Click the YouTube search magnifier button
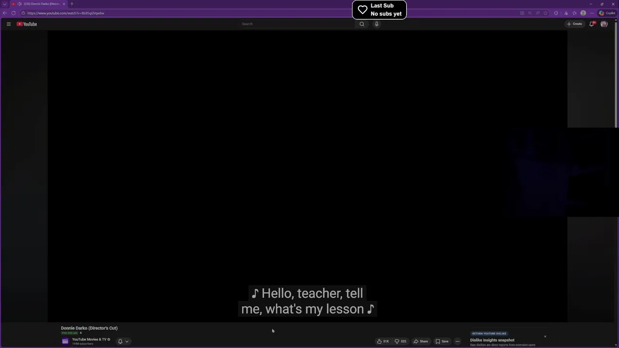 click(x=362, y=24)
